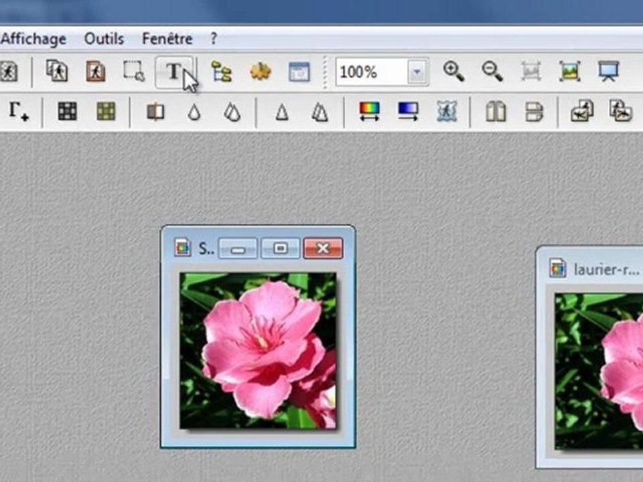643x482 pixels.
Task: Click the image size icon with two pages
Action: click(56, 72)
